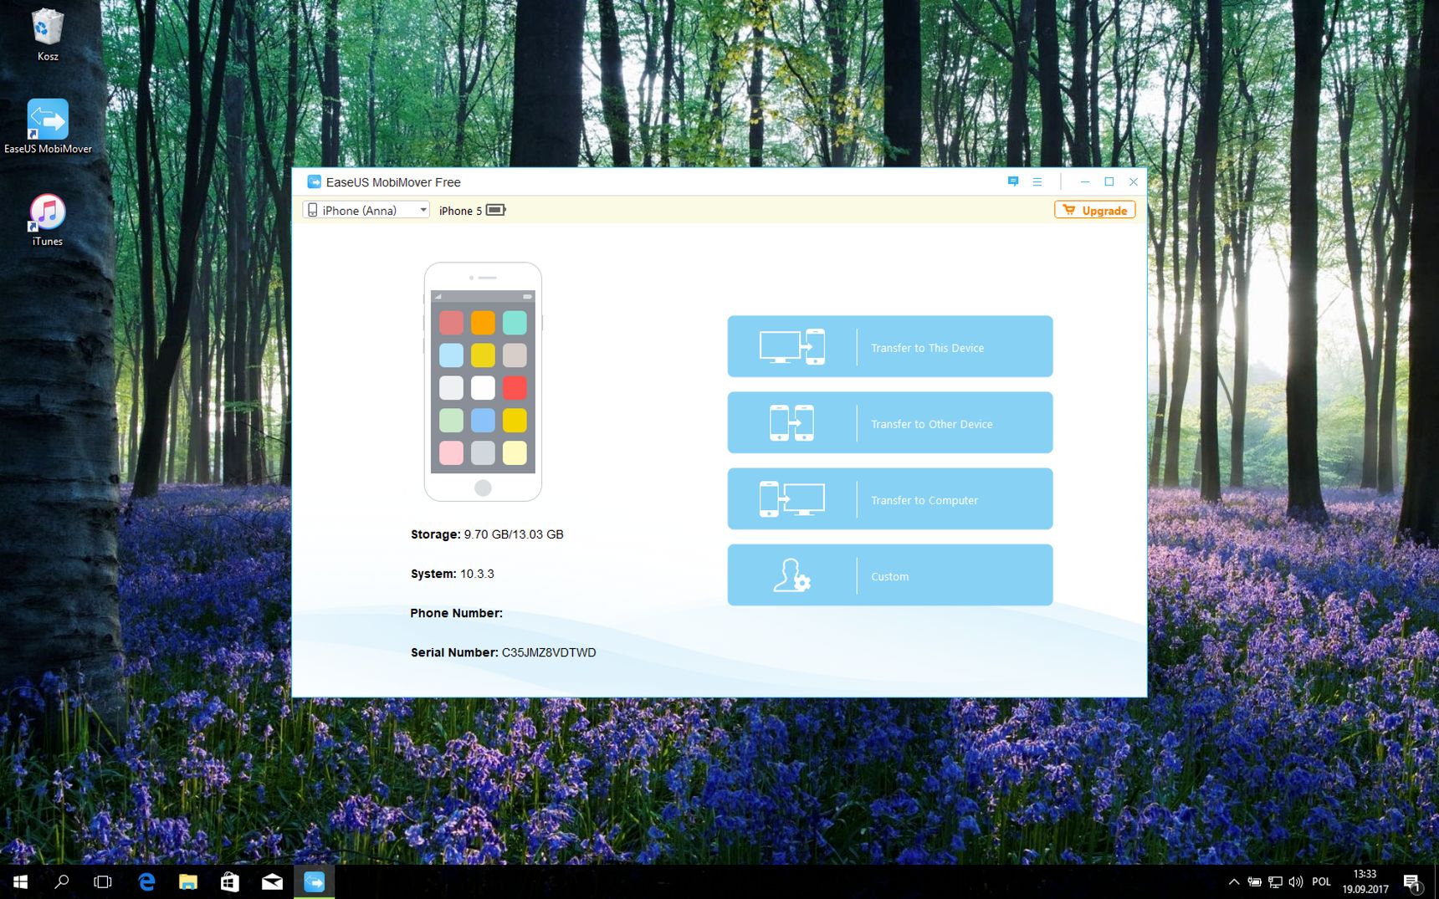The width and height of the screenshot is (1439, 899).
Task: Open the volume tray icon
Action: [1296, 881]
